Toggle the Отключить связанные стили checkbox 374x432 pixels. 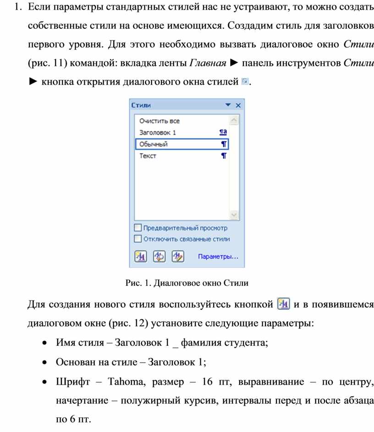pos(138,239)
